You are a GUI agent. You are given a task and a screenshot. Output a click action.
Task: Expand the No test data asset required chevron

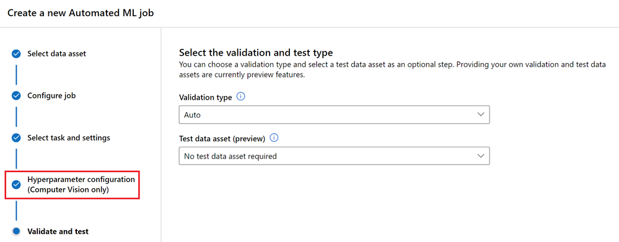480,156
